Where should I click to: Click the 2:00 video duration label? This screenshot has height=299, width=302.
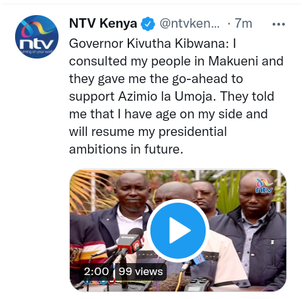tap(96, 271)
